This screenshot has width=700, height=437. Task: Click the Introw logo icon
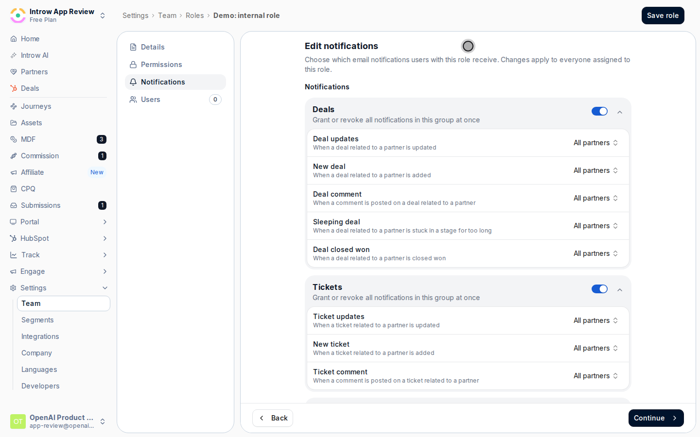18,16
